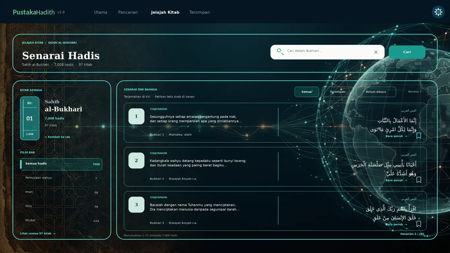Click the Sahih al-Bukhari breadcrumb

coord(62,43)
